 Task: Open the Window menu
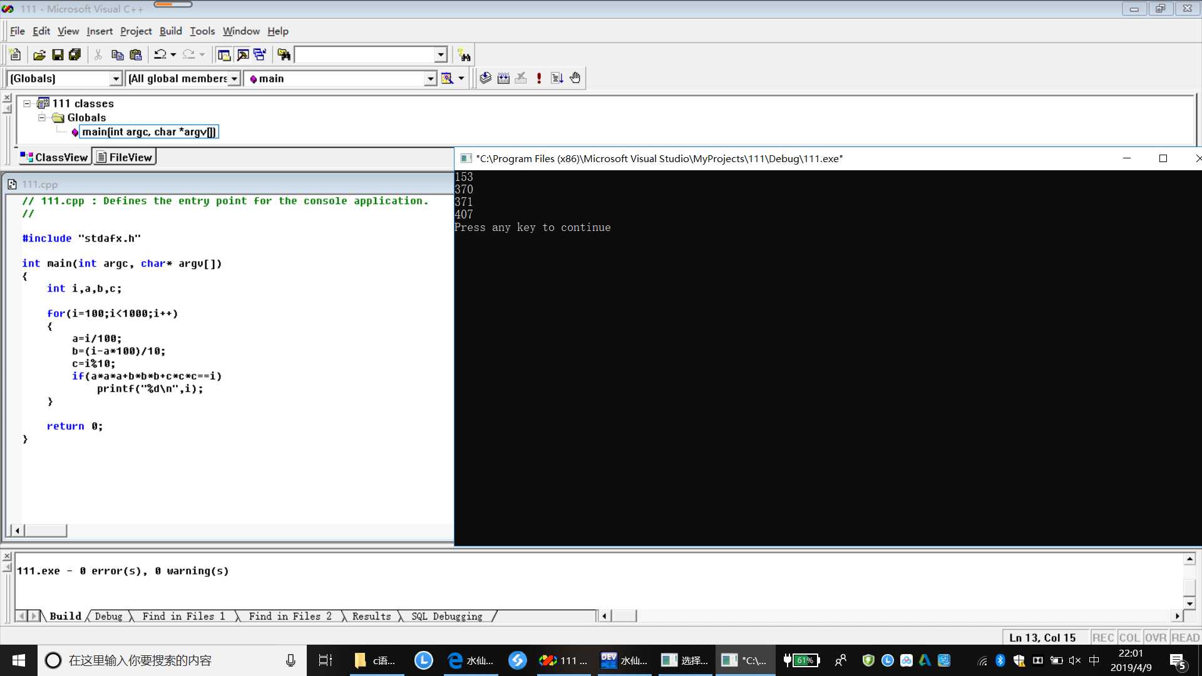241,31
